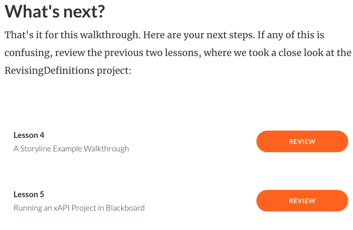Click REVIEW button for Lesson 4

302,141
